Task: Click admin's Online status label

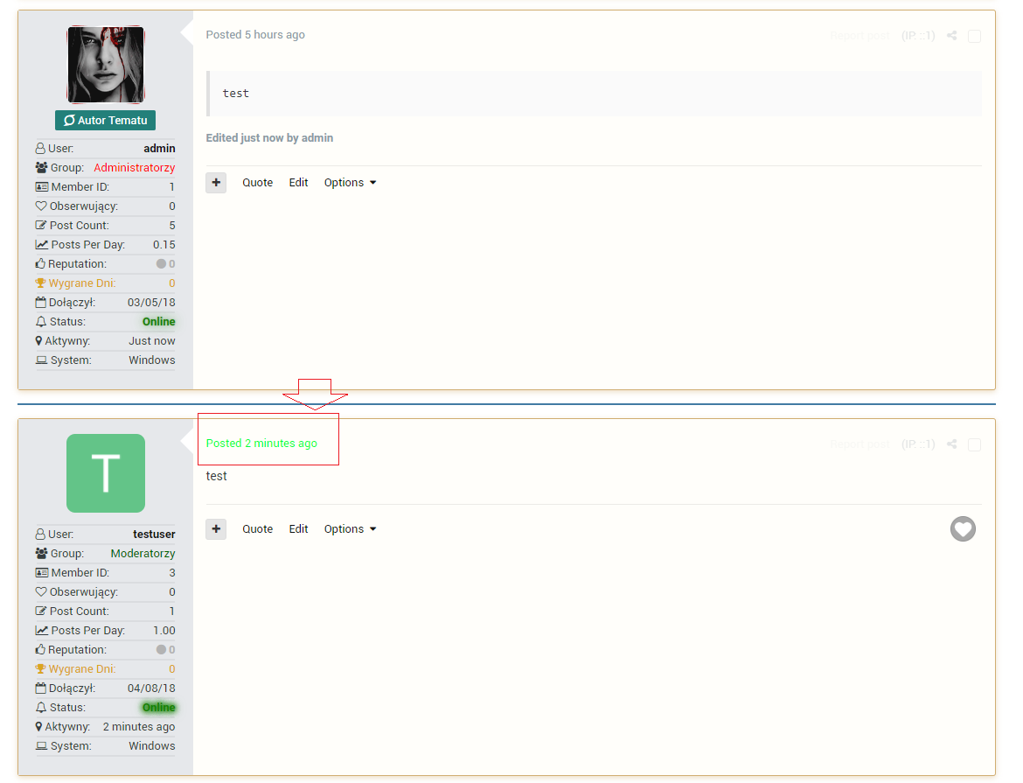Action: click(158, 322)
